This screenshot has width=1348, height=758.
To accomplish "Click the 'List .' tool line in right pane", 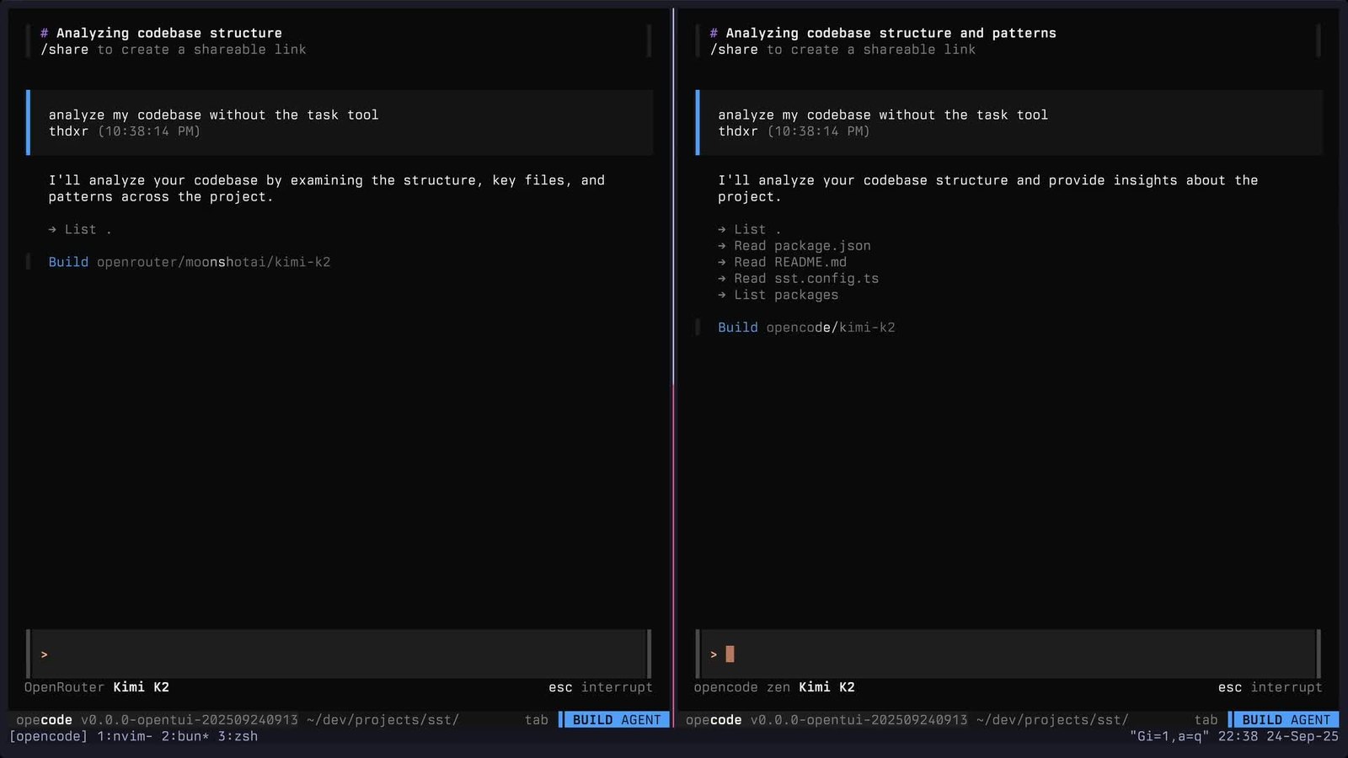I will (749, 229).
